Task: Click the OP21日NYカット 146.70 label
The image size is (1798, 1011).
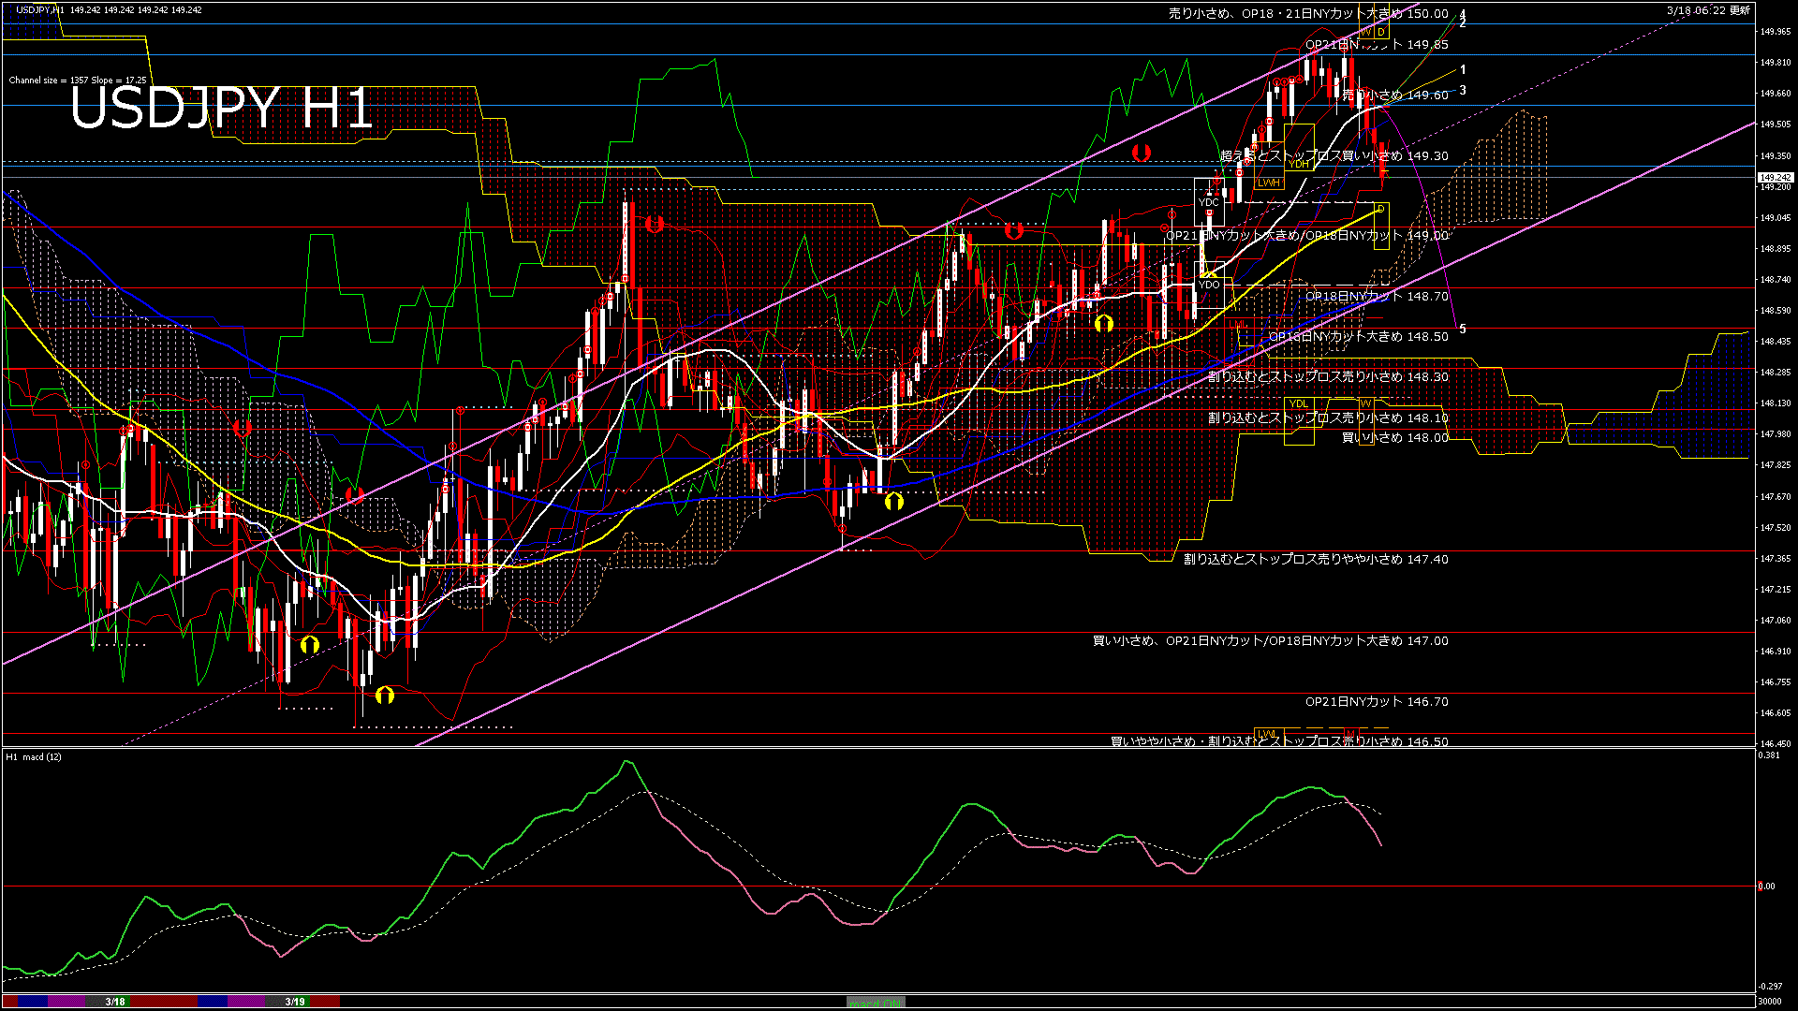Action: click(x=1377, y=701)
